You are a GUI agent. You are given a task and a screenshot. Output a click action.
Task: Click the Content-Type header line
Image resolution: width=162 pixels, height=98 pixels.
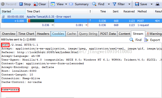[42, 63]
